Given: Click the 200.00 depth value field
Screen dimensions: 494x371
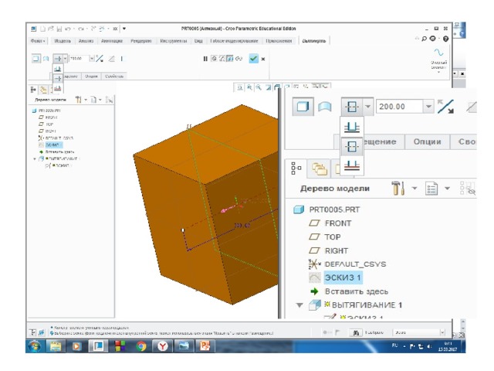Looking at the screenshot, I should pos(399,107).
